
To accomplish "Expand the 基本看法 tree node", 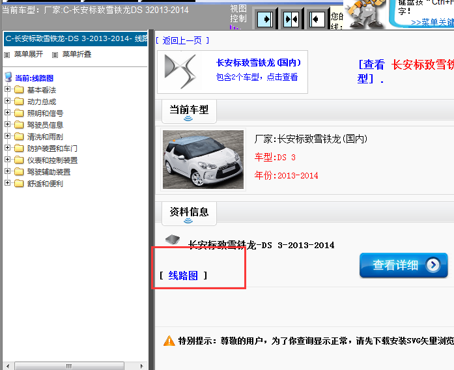I will tap(8, 89).
